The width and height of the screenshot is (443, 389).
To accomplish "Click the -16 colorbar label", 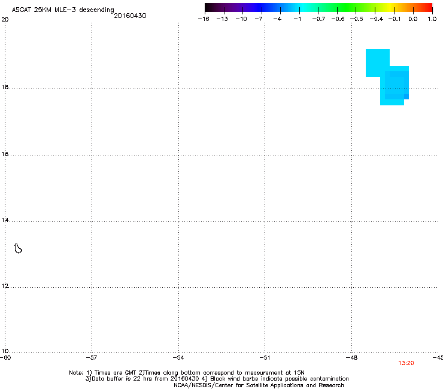I will 204,19.
